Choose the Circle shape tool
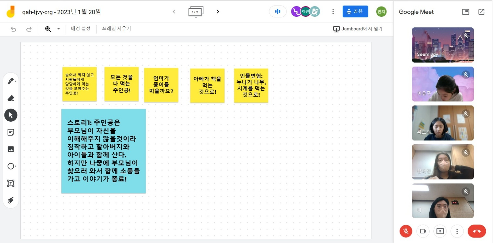 (11, 166)
